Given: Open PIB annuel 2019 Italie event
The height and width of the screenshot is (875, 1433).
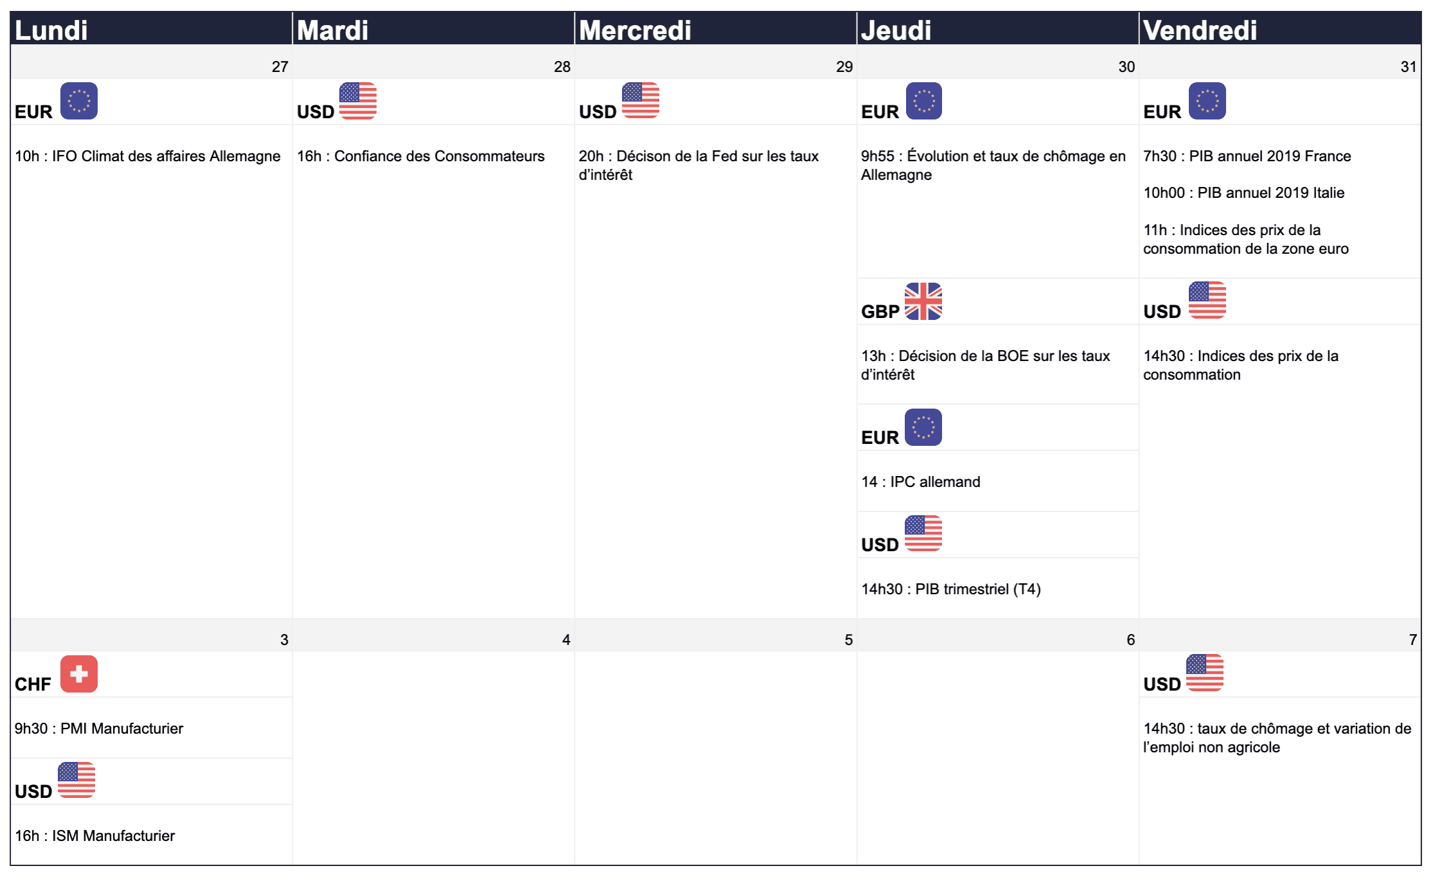Looking at the screenshot, I should tap(1243, 193).
